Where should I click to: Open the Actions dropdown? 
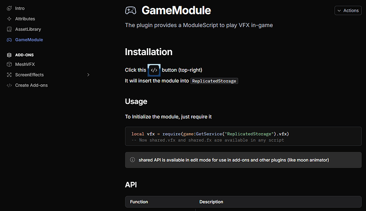click(x=348, y=11)
